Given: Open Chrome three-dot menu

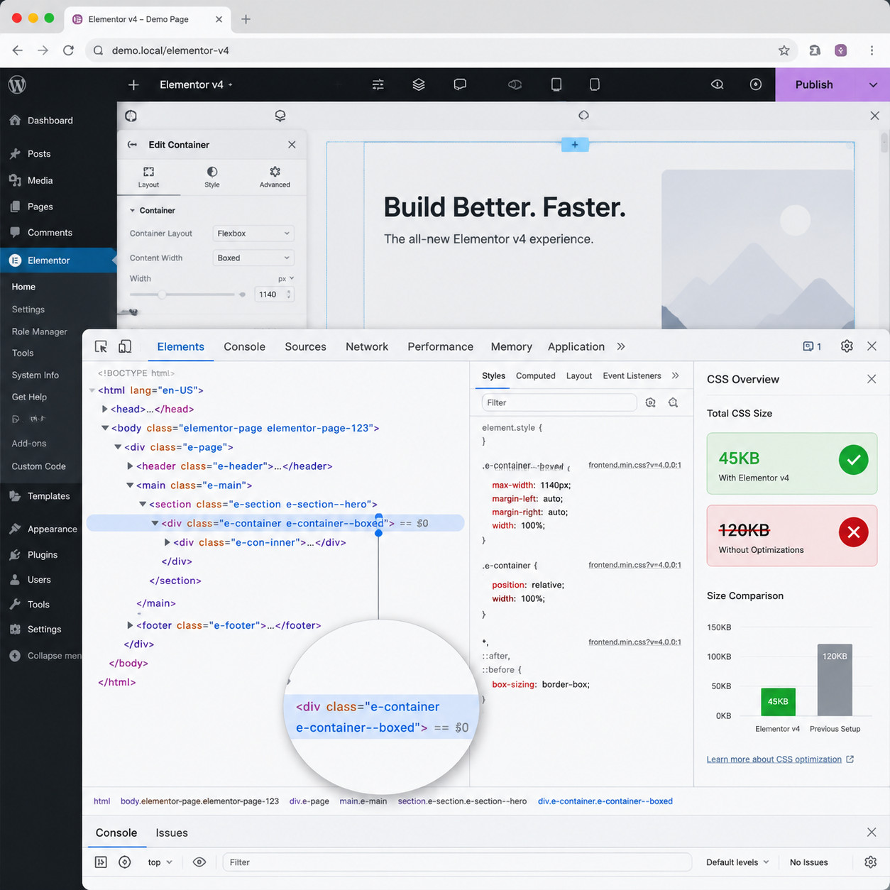Looking at the screenshot, I should (872, 50).
